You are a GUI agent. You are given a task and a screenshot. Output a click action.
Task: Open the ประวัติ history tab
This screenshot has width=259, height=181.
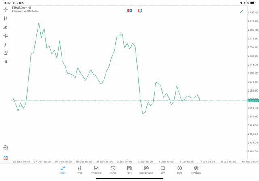pyautogui.click(x=113, y=170)
